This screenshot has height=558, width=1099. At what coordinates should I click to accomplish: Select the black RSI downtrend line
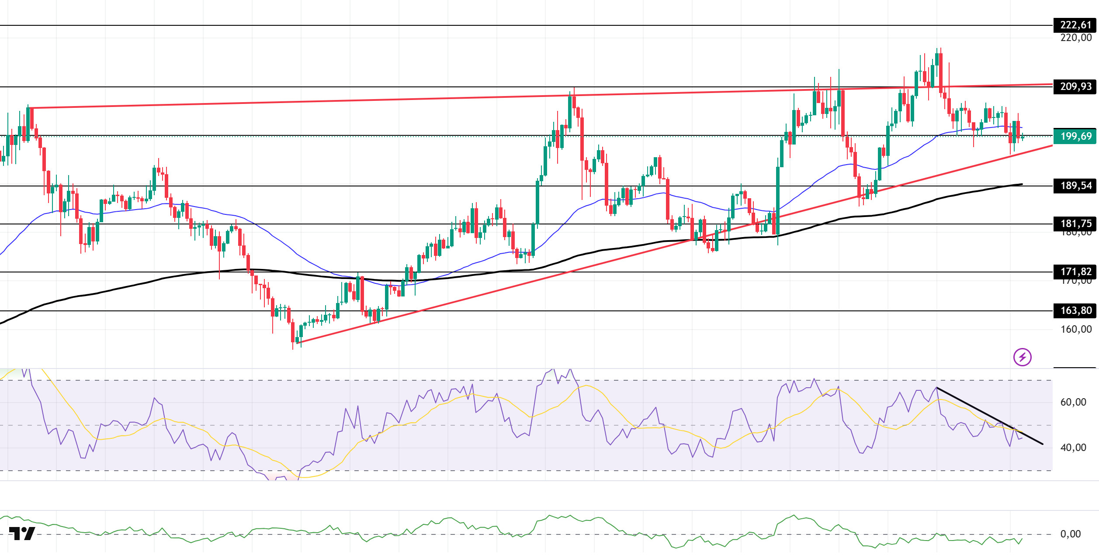(x=990, y=416)
